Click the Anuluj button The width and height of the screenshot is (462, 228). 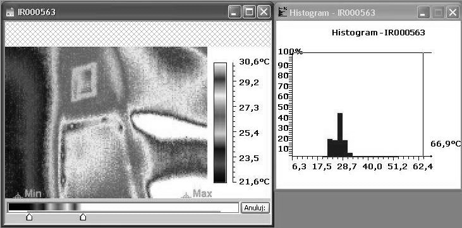tap(255, 208)
